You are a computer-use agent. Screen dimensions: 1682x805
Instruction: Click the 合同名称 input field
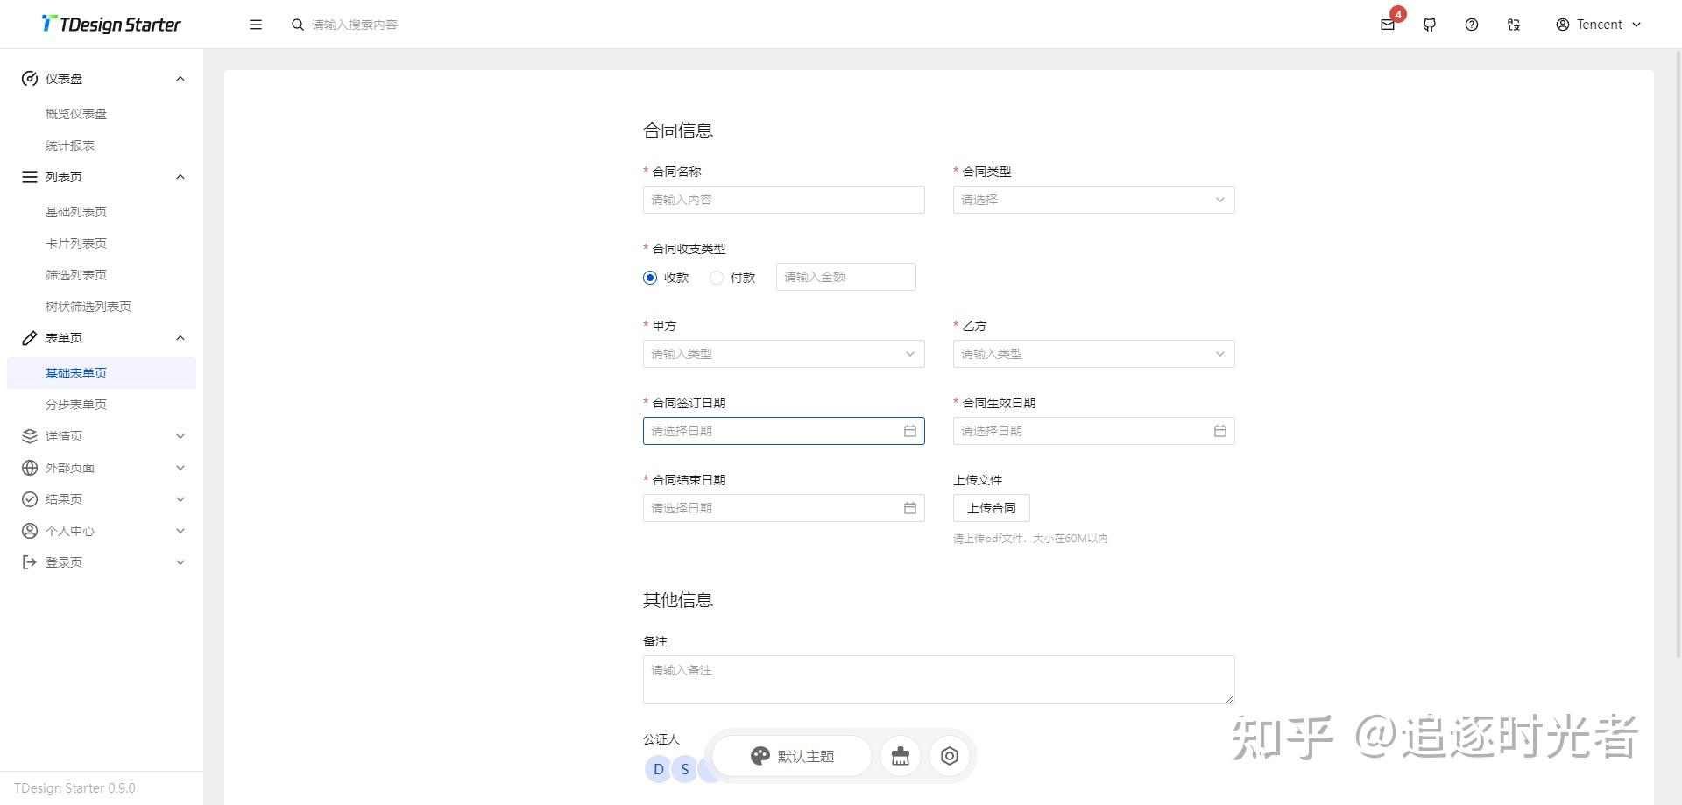click(784, 200)
